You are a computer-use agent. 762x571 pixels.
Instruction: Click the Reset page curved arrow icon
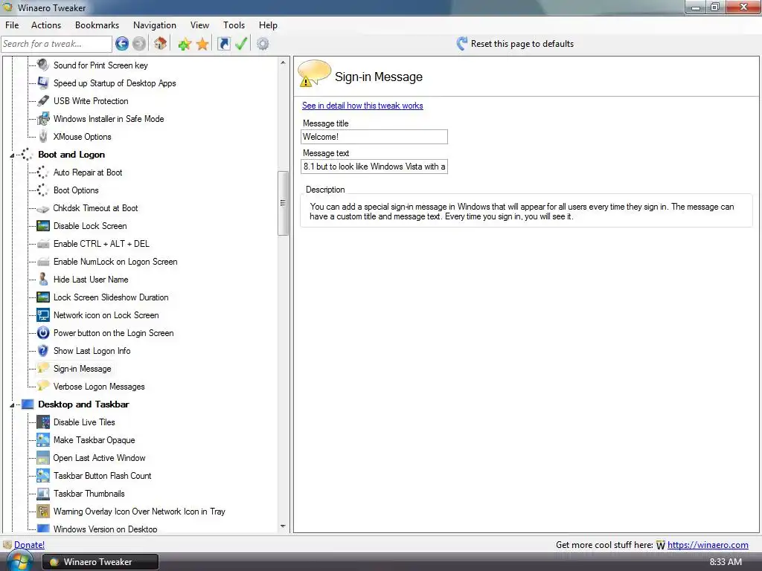(x=461, y=44)
